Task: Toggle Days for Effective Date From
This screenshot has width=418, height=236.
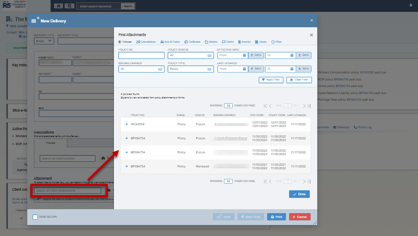Action: (256, 55)
